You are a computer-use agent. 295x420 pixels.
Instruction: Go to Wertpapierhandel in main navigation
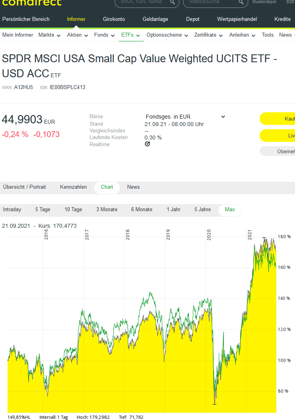[x=237, y=19]
